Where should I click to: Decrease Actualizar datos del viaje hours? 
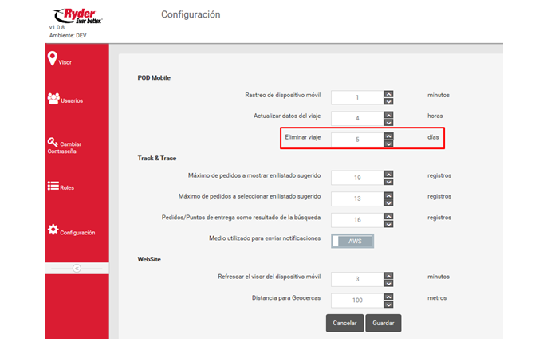pos(388,123)
